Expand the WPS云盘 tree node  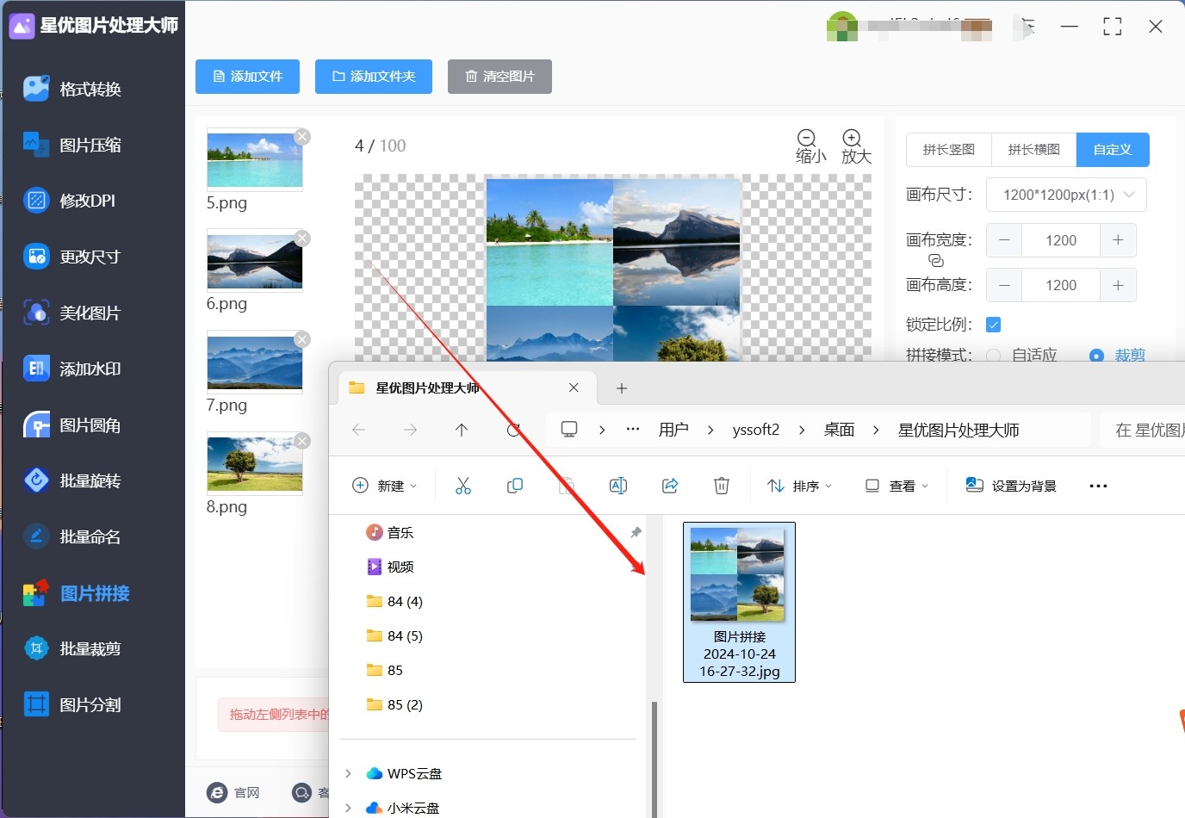[348, 773]
